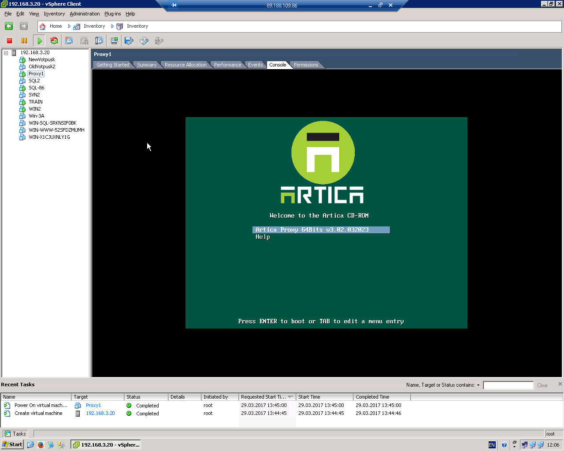Select the SQL-86 virtual machine
The width and height of the screenshot is (564, 451).
[37, 88]
